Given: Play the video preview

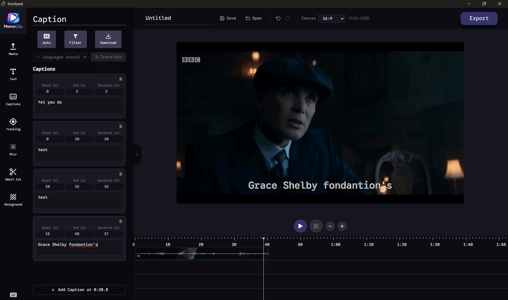Looking at the screenshot, I should click(x=300, y=226).
